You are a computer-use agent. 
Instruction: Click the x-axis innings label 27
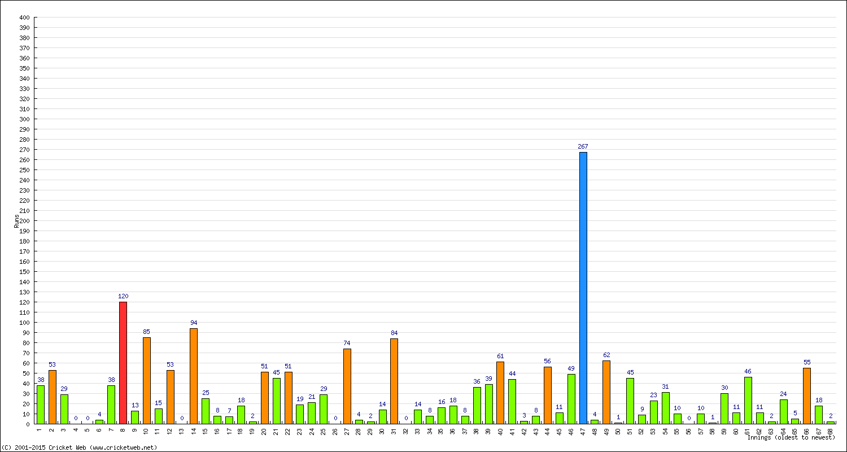[347, 431]
